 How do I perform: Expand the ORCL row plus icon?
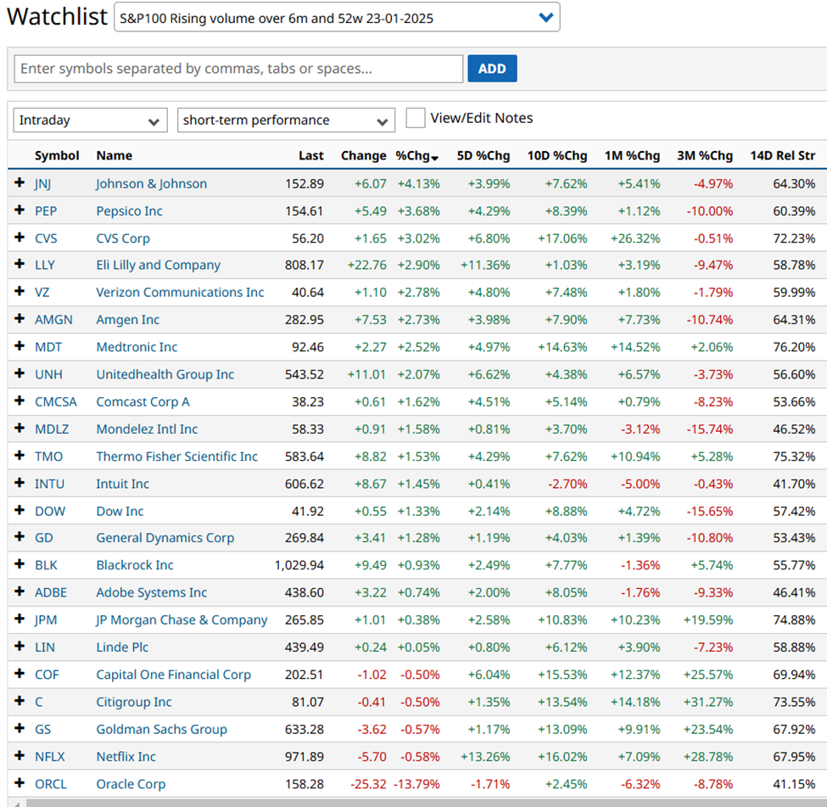[19, 783]
